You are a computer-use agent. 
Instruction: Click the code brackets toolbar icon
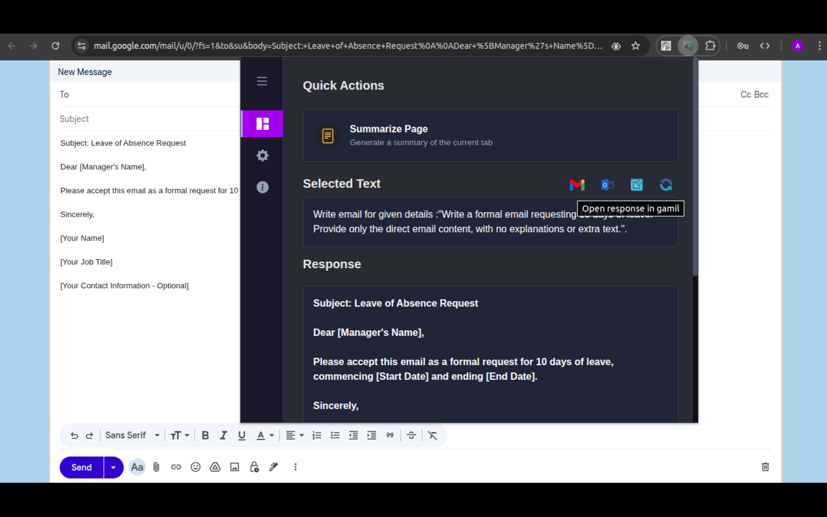click(765, 46)
